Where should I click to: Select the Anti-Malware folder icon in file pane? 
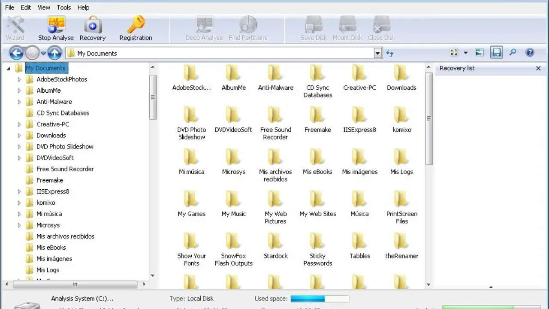[276, 73]
